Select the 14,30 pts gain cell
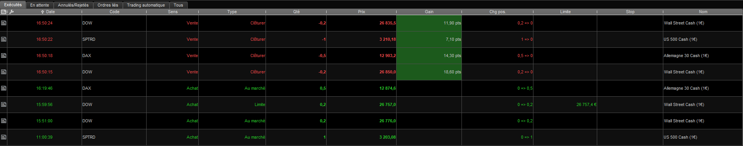The width and height of the screenshot is (743, 146). point(429,56)
